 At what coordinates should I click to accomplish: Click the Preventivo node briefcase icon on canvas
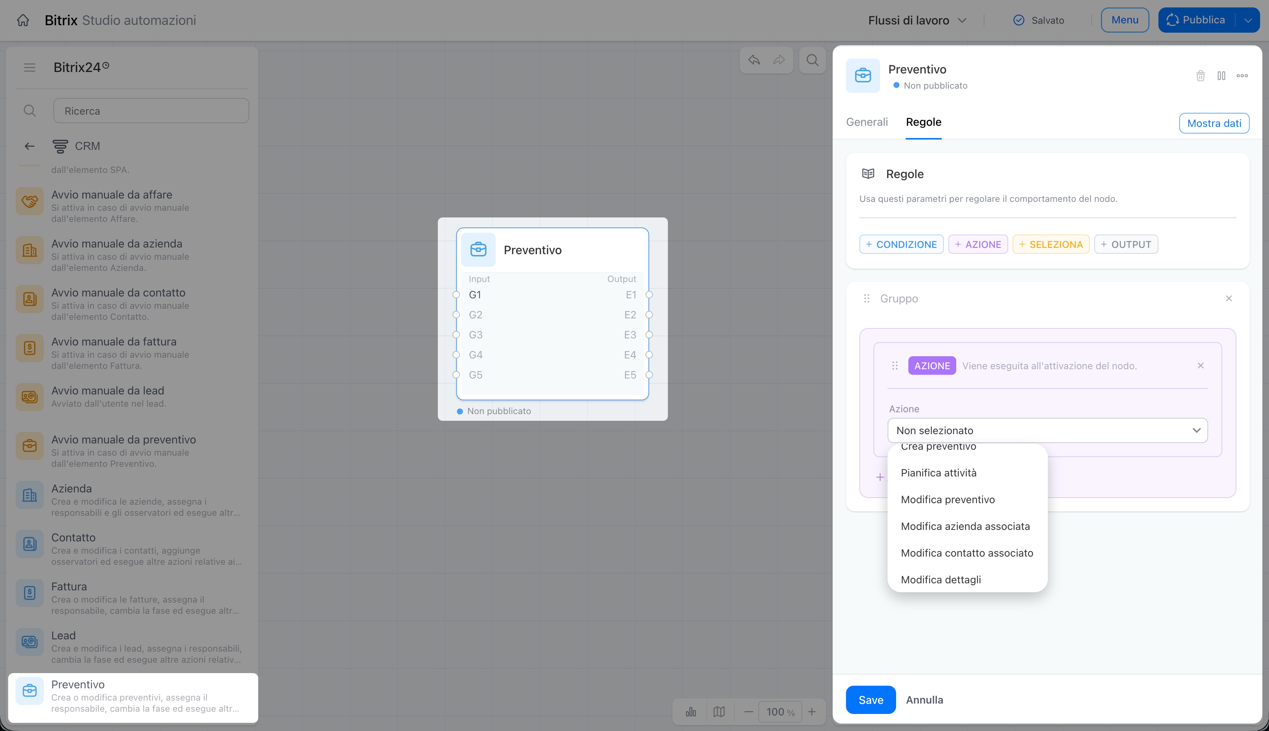click(478, 249)
